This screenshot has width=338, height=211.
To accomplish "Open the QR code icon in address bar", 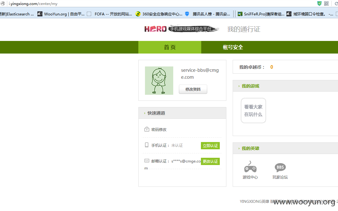I will coord(326,3).
